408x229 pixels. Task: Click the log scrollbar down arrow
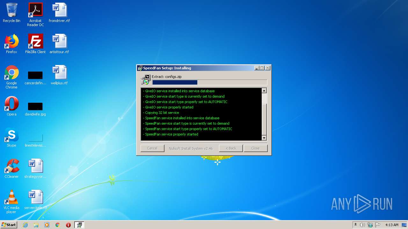tap(264, 138)
